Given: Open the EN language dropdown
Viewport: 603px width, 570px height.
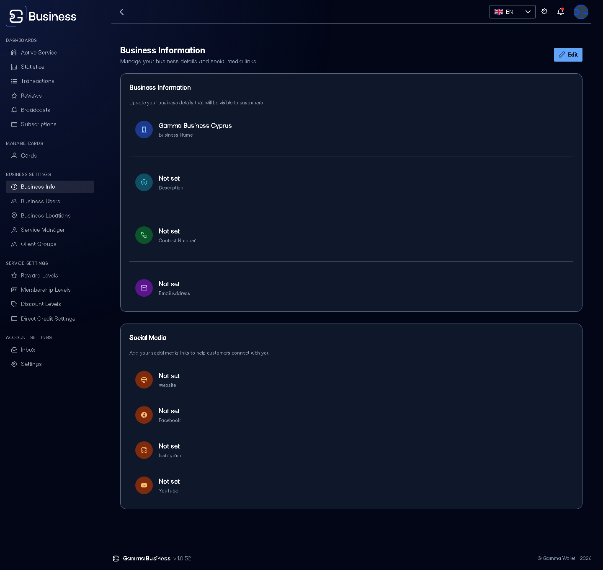Looking at the screenshot, I should point(513,12).
